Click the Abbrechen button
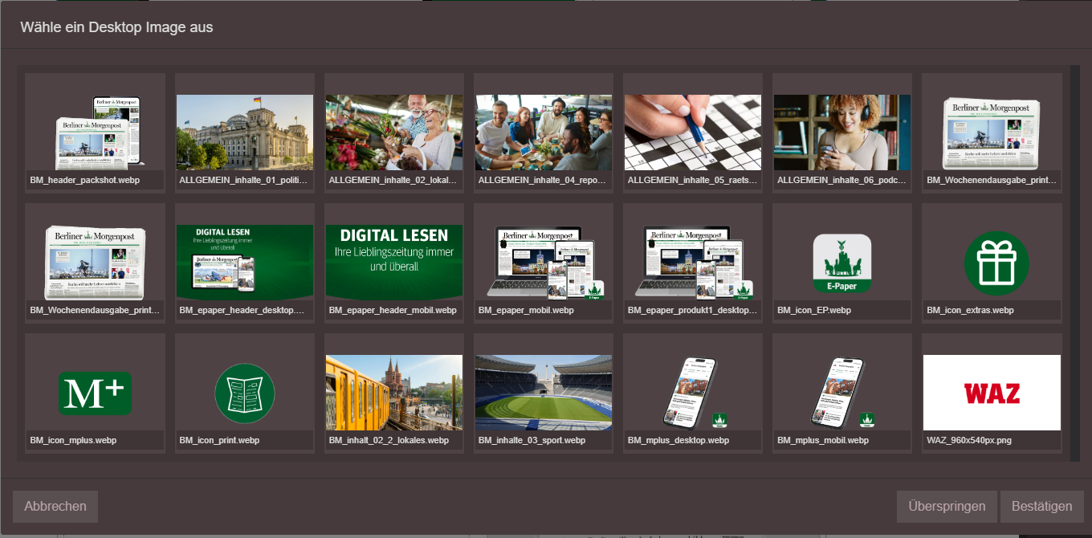 pyautogui.click(x=55, y=507)
